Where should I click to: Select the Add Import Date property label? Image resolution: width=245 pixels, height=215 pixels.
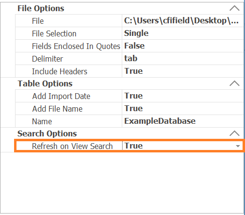tap(61, 96)
